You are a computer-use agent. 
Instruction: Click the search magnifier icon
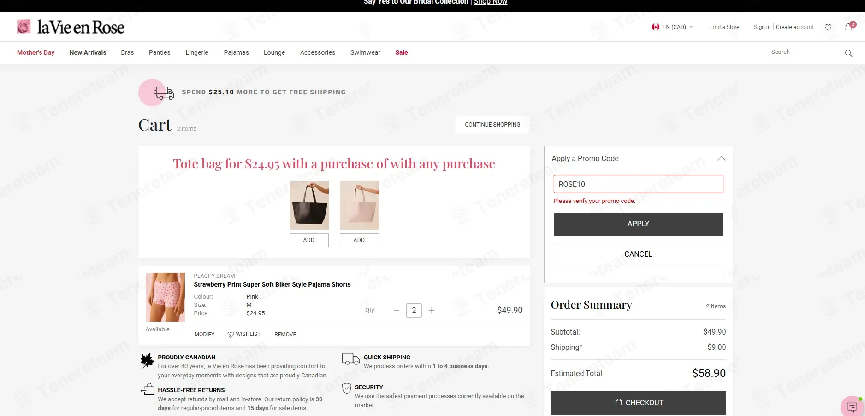tap(848, 53)
